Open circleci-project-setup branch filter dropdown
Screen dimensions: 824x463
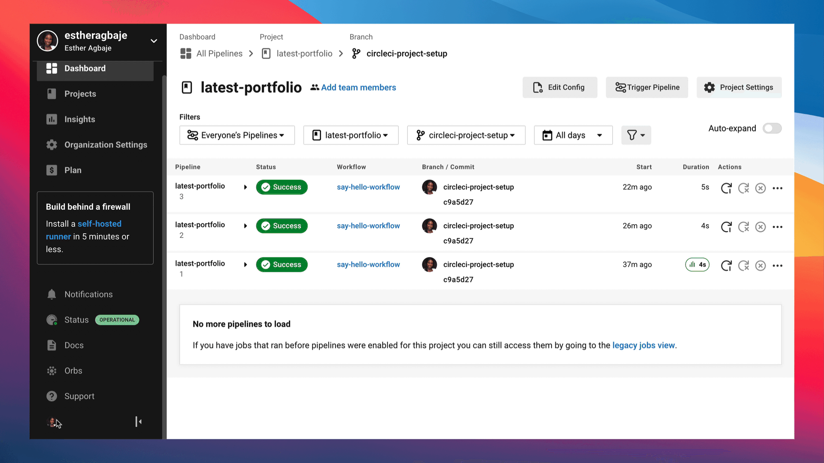point(466,135)
